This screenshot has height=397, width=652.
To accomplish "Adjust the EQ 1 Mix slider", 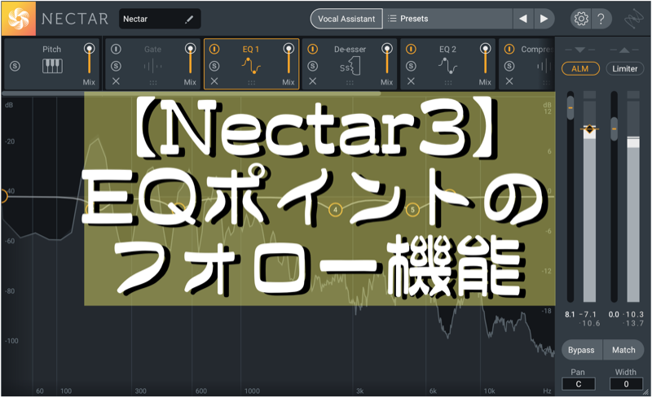I will coord(289,59).
